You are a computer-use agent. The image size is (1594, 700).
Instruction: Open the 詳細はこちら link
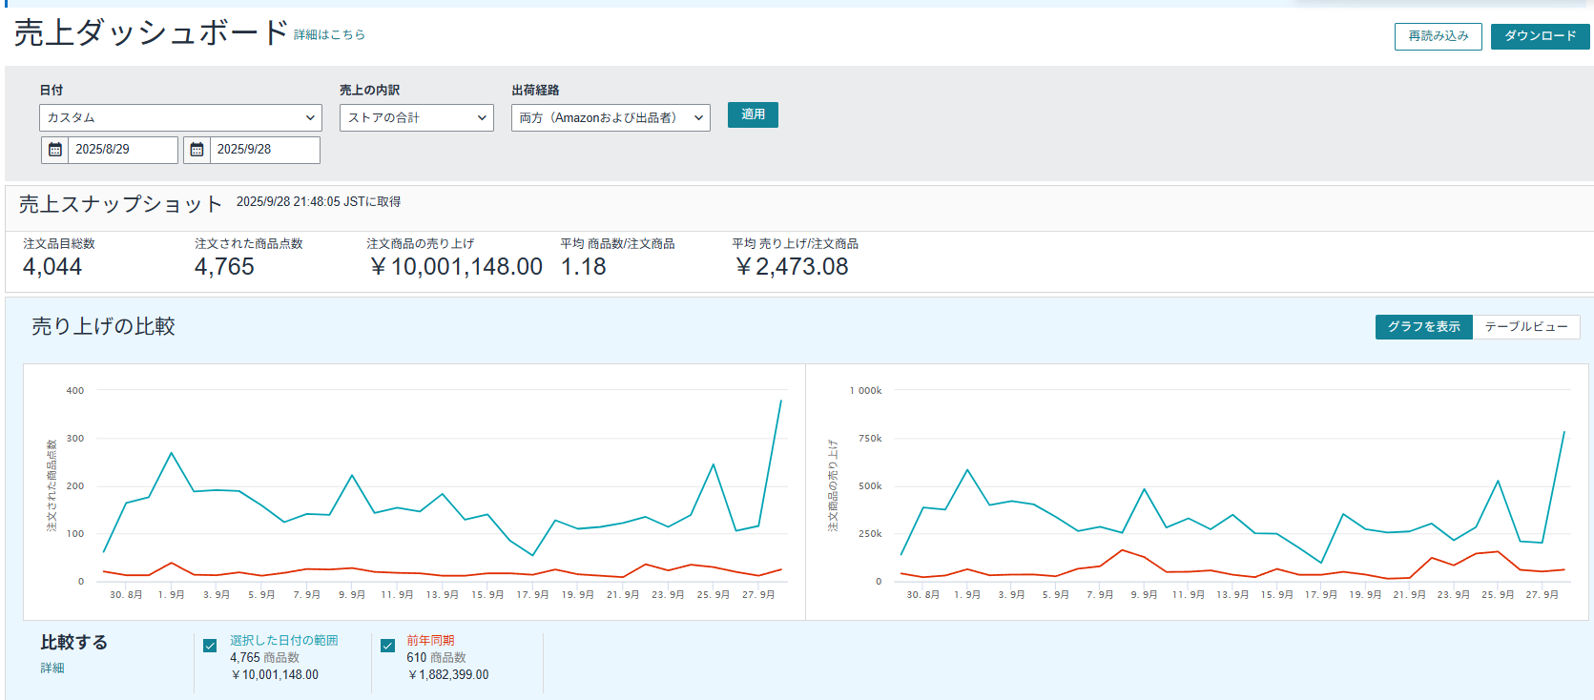coord(329,35)
